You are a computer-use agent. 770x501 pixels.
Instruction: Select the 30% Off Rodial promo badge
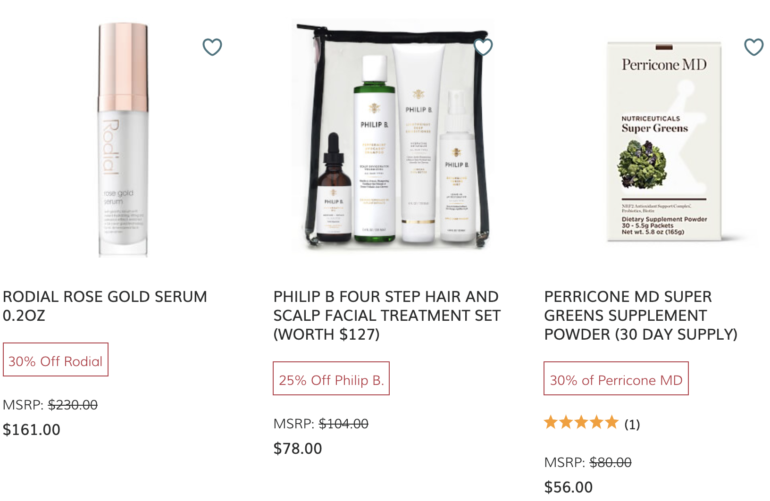coord(56,359)
